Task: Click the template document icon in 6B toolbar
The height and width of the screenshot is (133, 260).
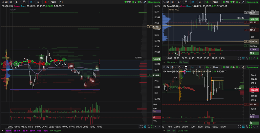Action: 10,2
